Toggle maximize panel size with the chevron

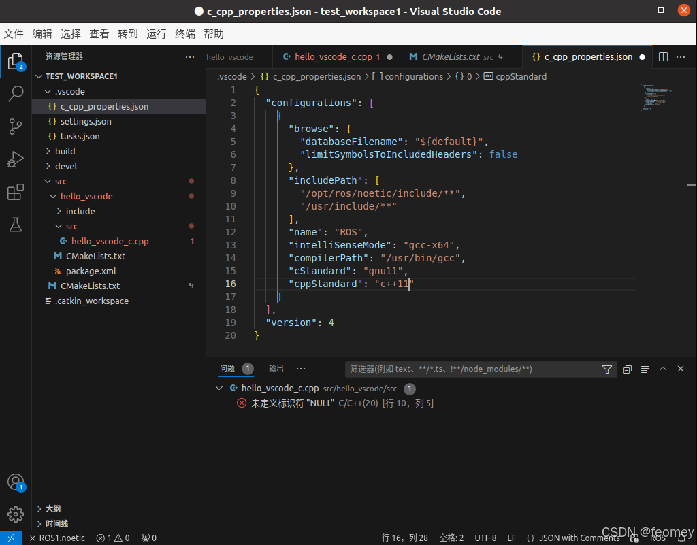[x=662, y=369]
